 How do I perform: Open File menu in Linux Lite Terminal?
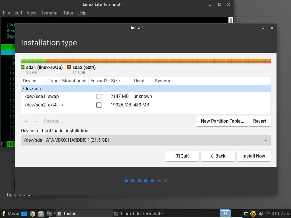pos(7,13)
